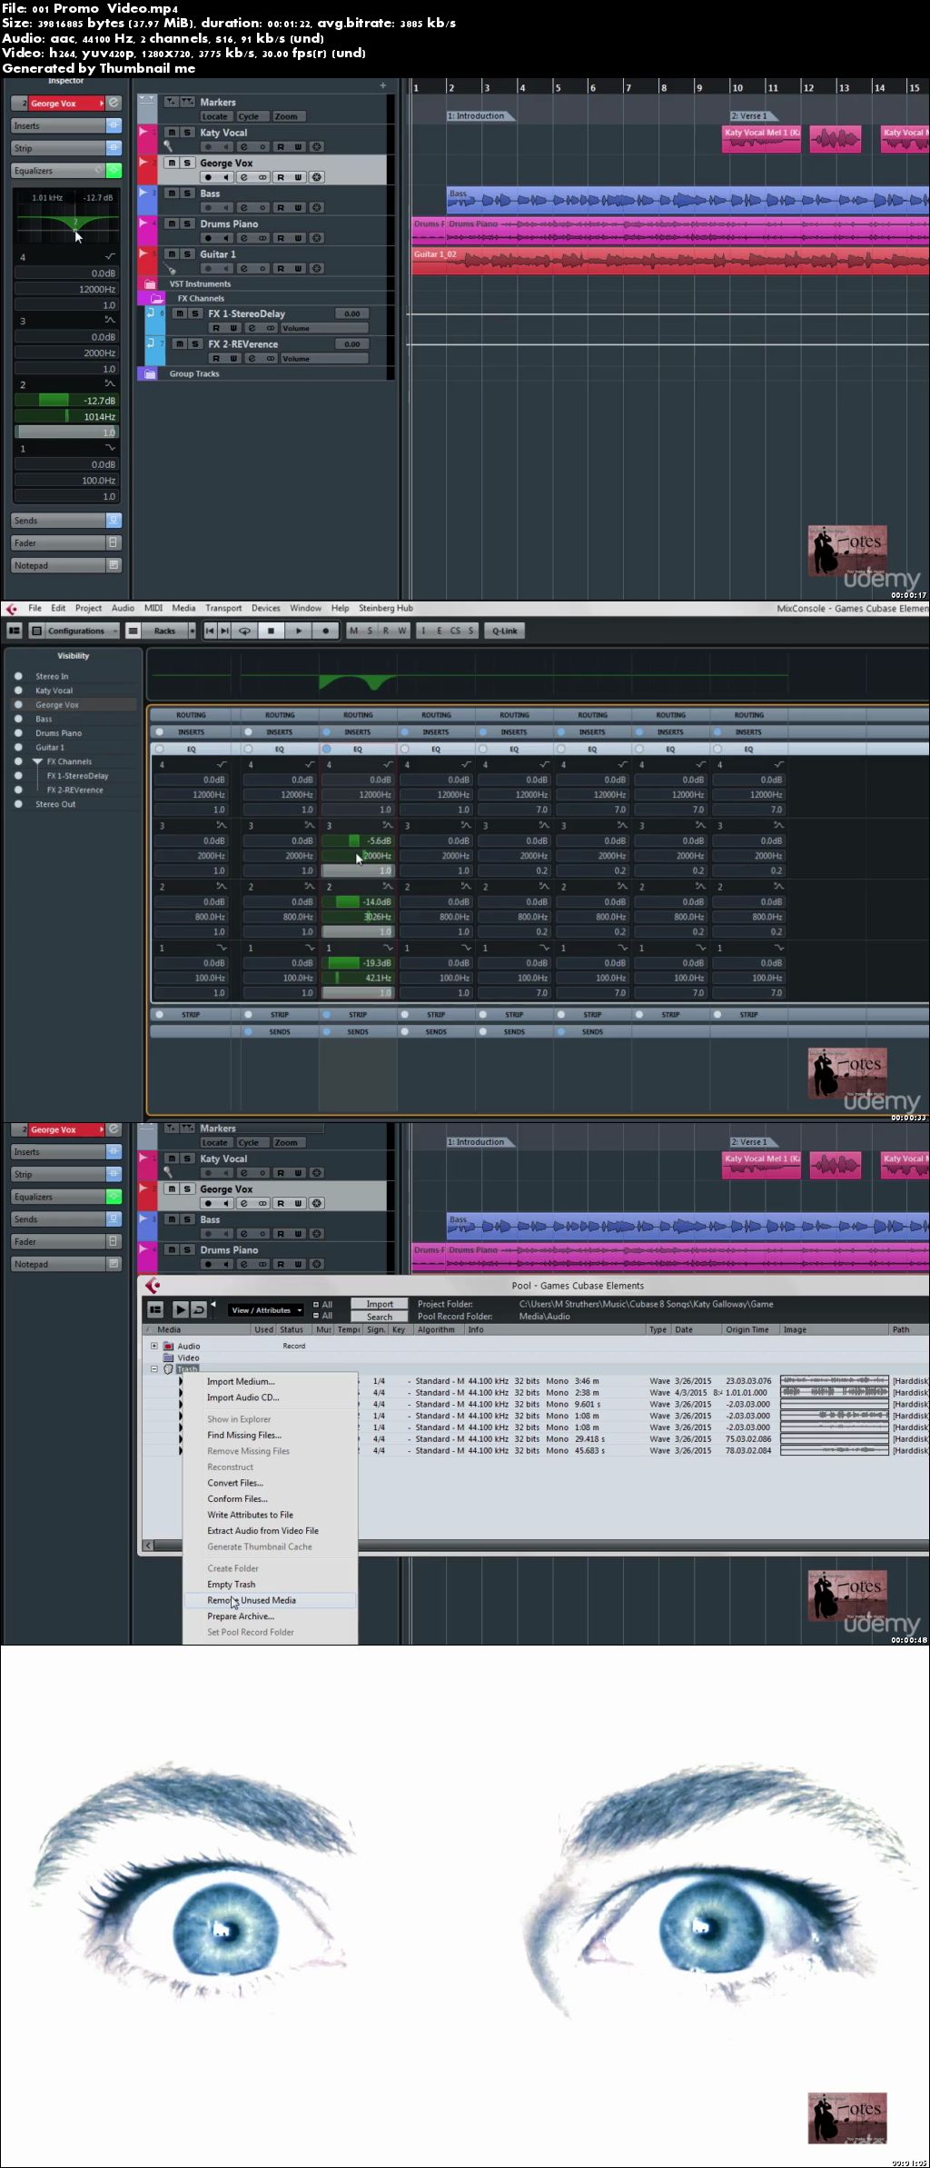Viewport: 930px width, 2168px height.
Task: Toggle Bass dot in Visibility list
Action: click(18, 719)
